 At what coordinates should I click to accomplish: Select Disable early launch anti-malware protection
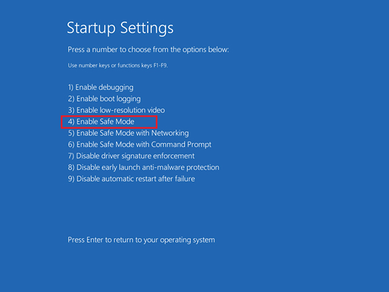point(143,168)
